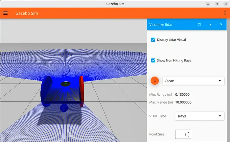
Task: Disable Show Non Hitting Rays
Action: [153, 60]
